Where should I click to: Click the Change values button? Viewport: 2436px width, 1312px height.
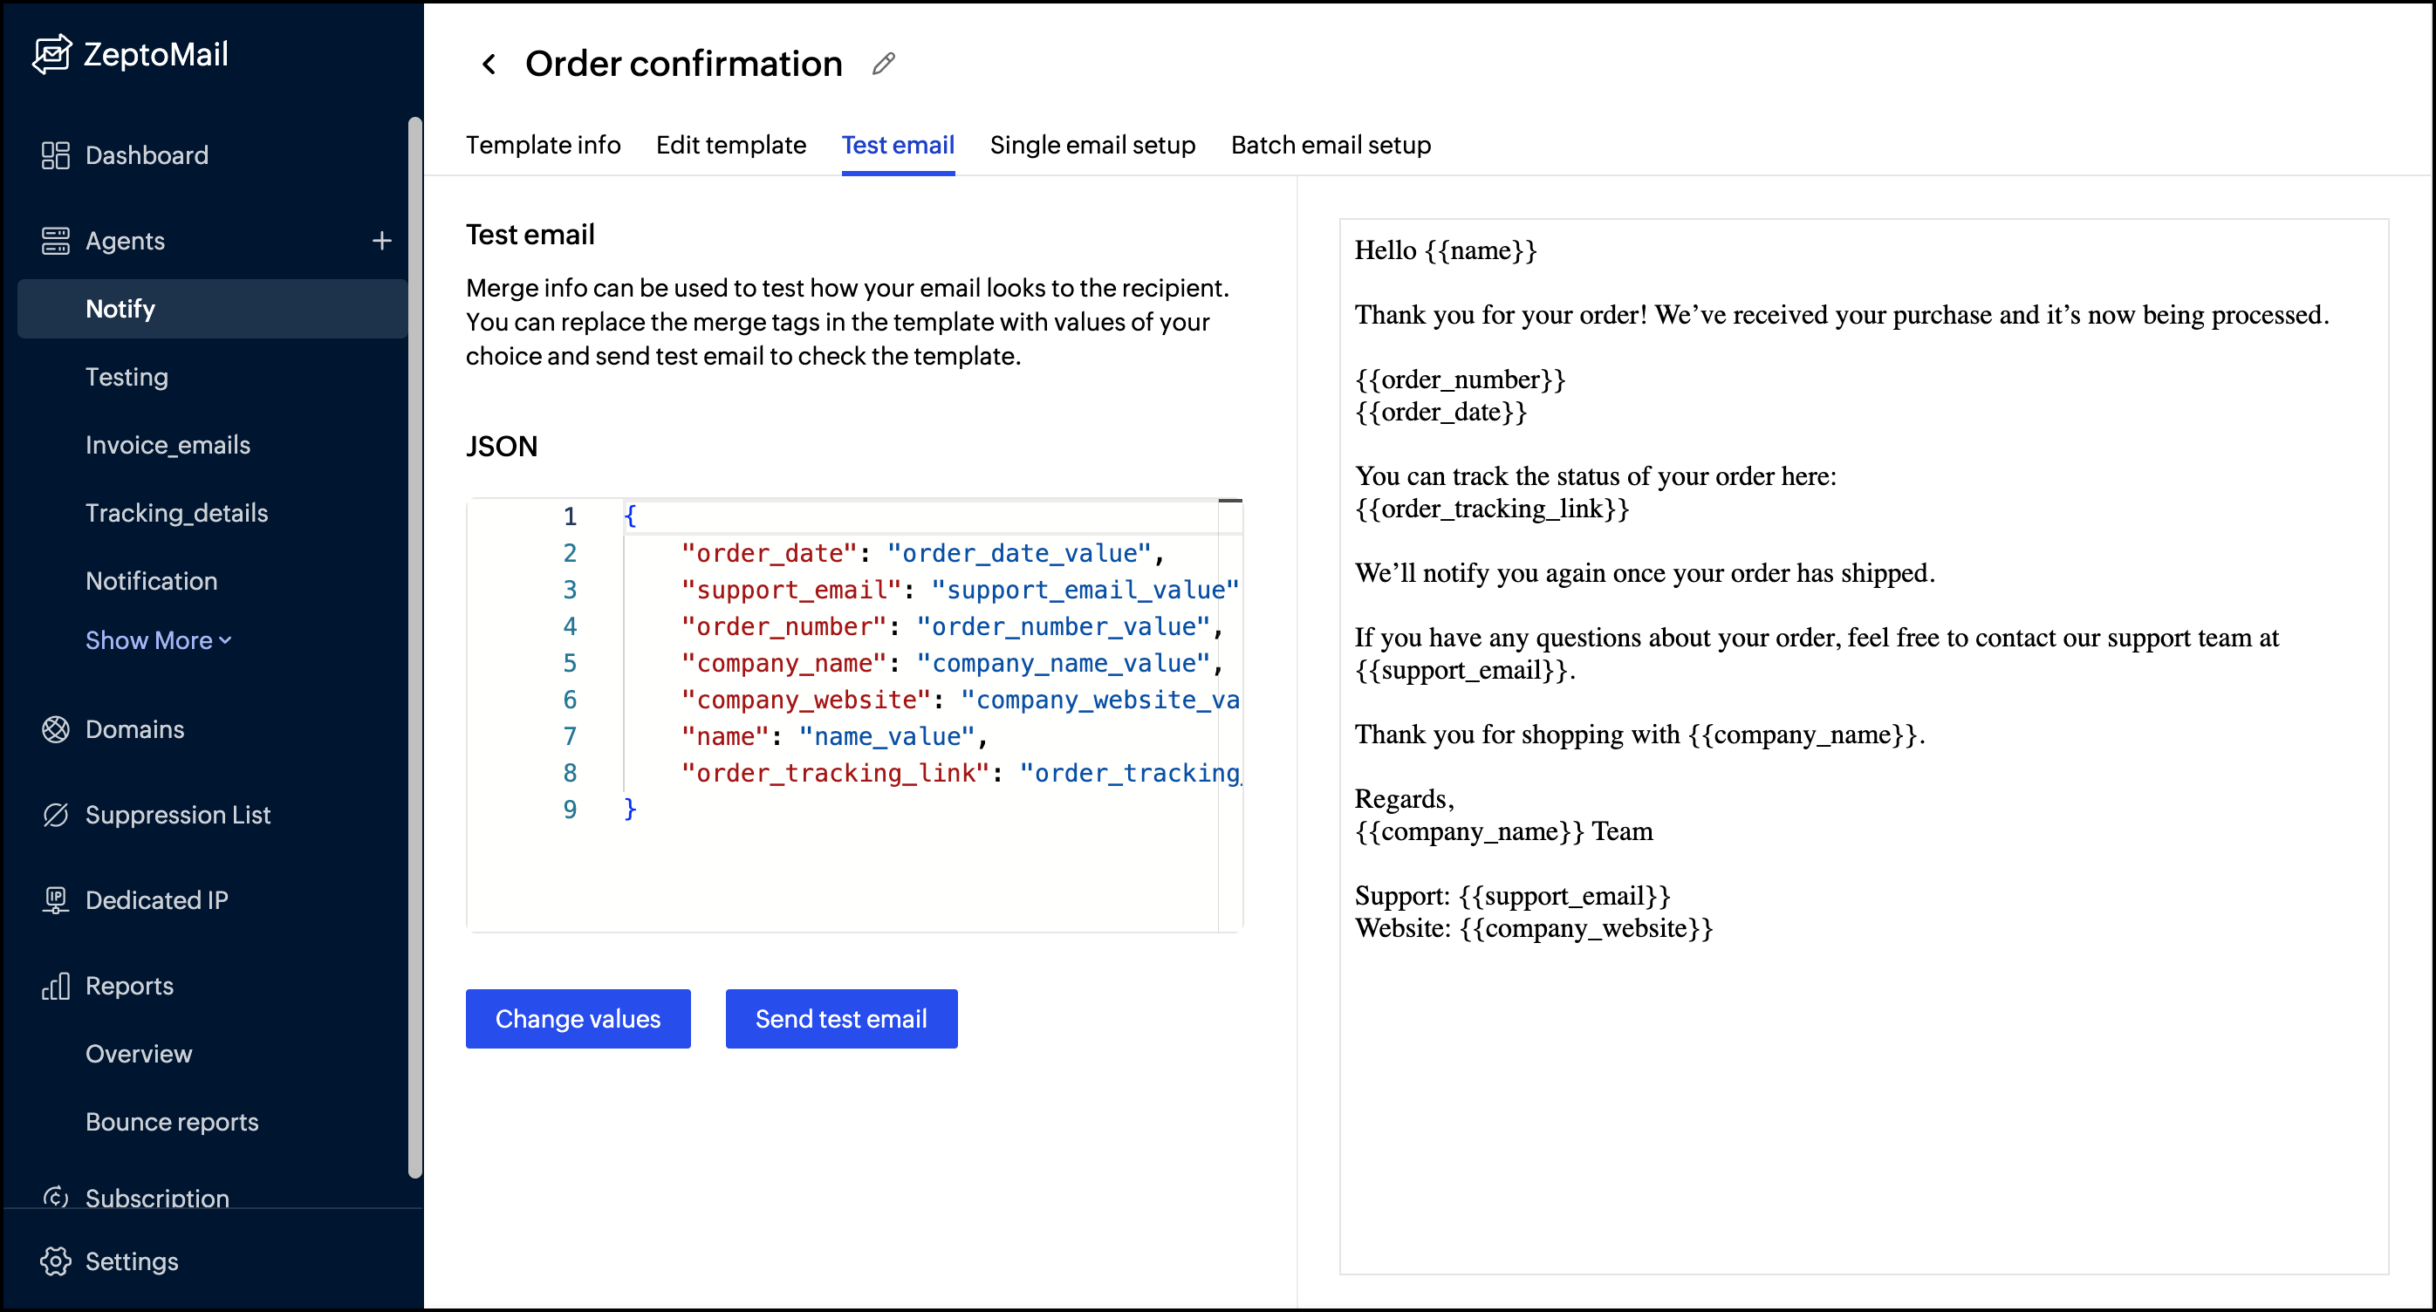click(x=578, y=1018)
